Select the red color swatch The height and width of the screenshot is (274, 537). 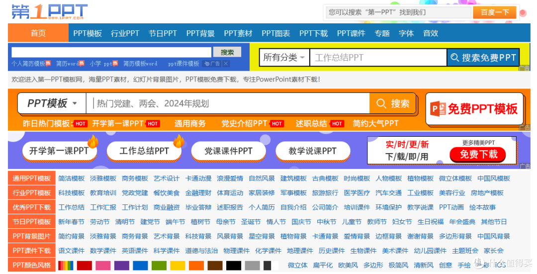(x=84, y=266)
